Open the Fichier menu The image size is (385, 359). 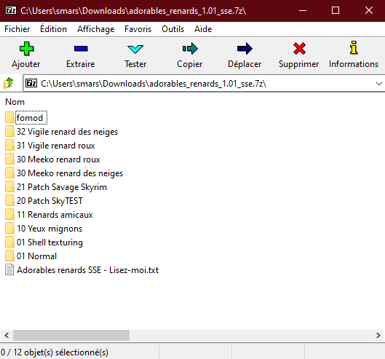(x=17, y=29)
